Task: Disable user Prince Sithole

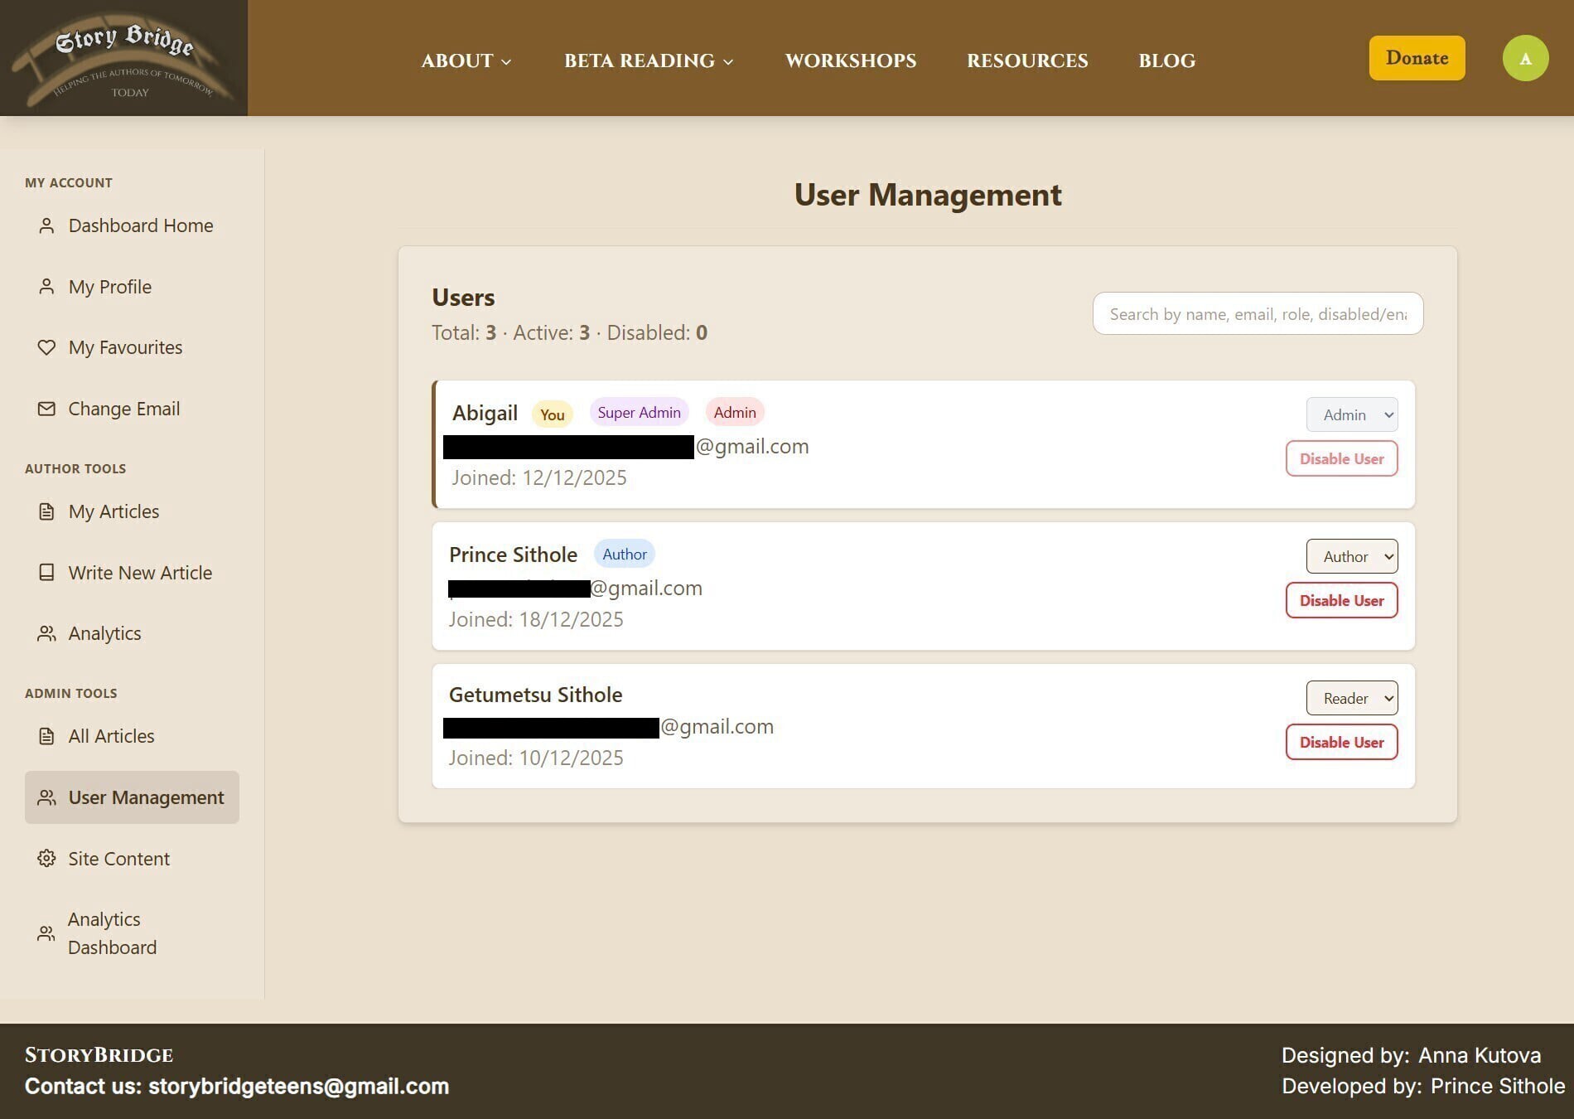Action: coord(1341,600)
